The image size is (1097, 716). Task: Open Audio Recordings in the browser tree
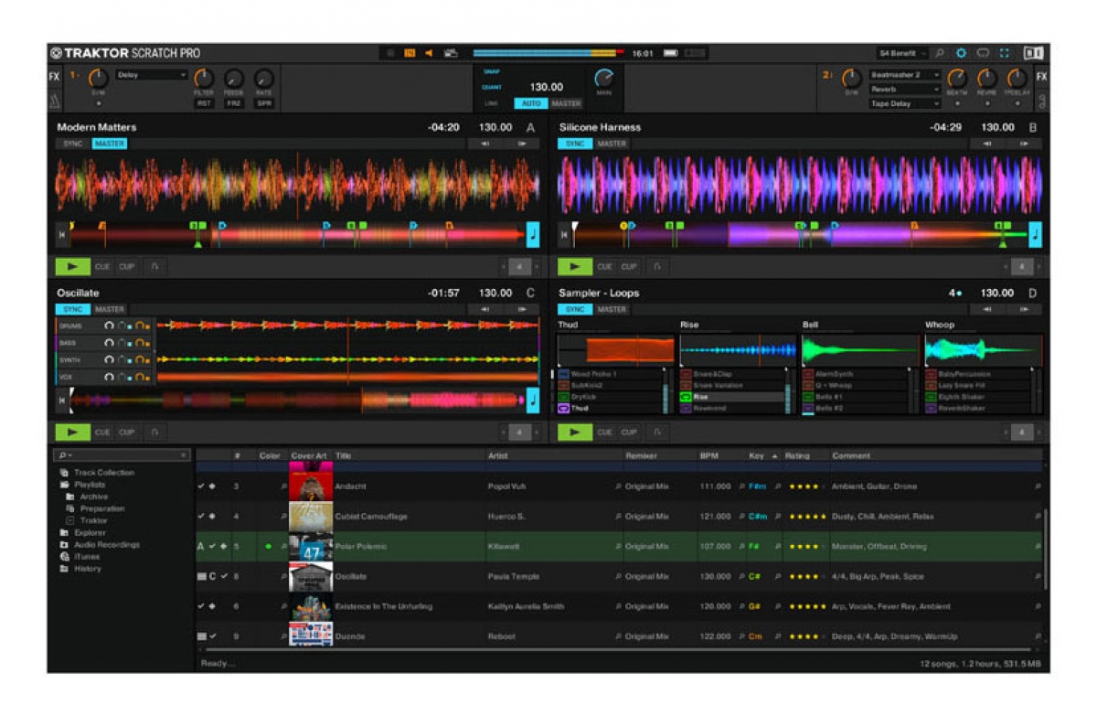click(107, 544)
